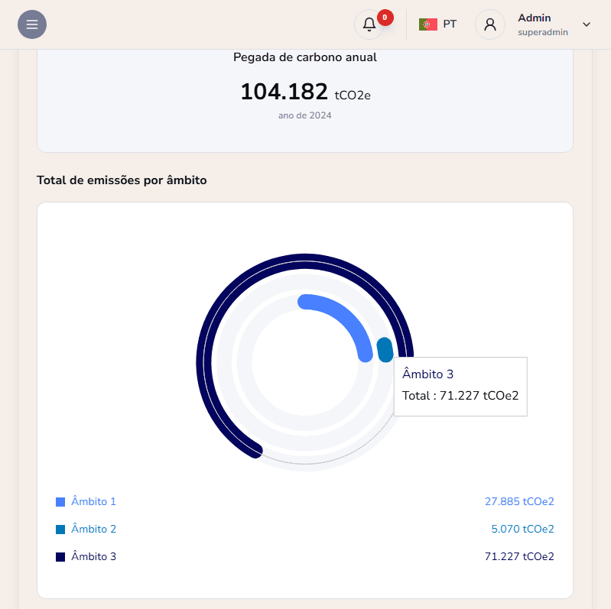This screenshot has height=609, width=611.
Task: Expand the Admin account chevron
Action: [587, 24]
